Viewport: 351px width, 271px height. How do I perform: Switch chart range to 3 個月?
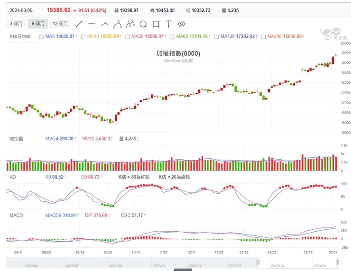(16, 24)
